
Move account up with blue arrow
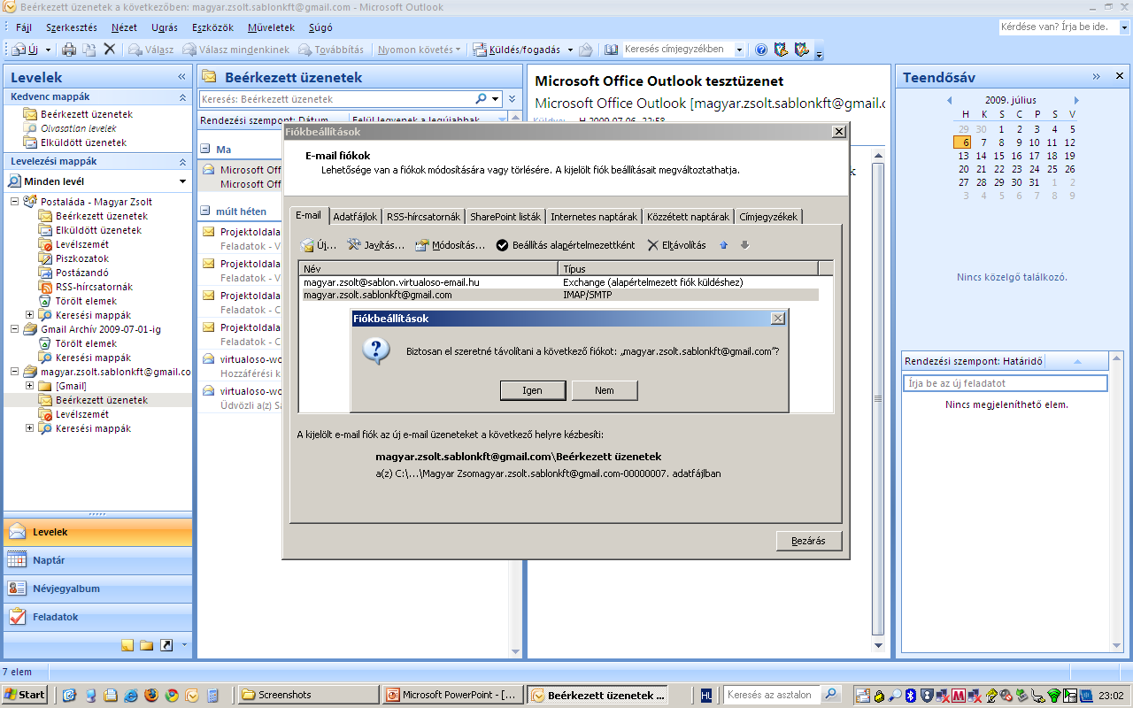click(x=723, y=245)
